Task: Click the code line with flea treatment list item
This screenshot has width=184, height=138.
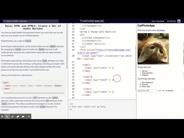Action: pyautogui.click(x=96, y=38)
